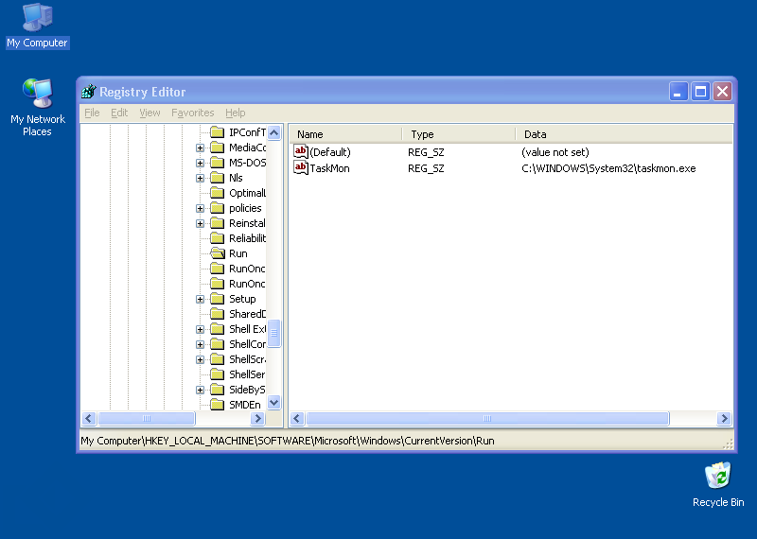Click the SMDEn folder icon
The height and width of the screenshot is (539, 757).
tap(218, 405)
